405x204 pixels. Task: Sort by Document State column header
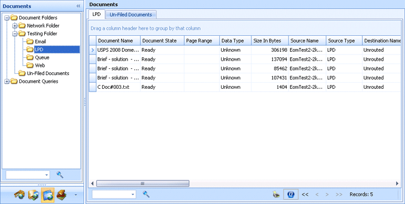pos(162,41)
